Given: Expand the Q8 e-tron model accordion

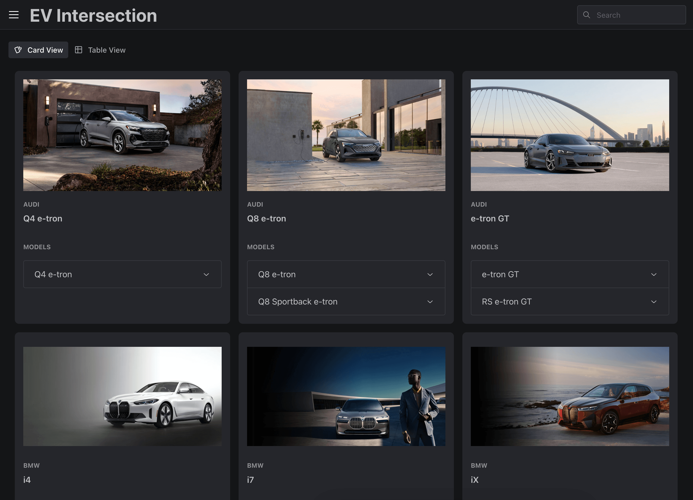Looking at the screenshot, I should click(x=346, y=274).
